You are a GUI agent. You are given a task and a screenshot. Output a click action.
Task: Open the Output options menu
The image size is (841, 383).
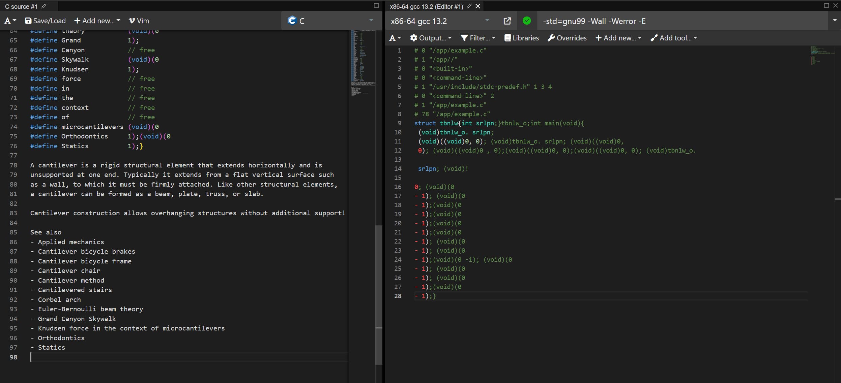tap(431, 38)
